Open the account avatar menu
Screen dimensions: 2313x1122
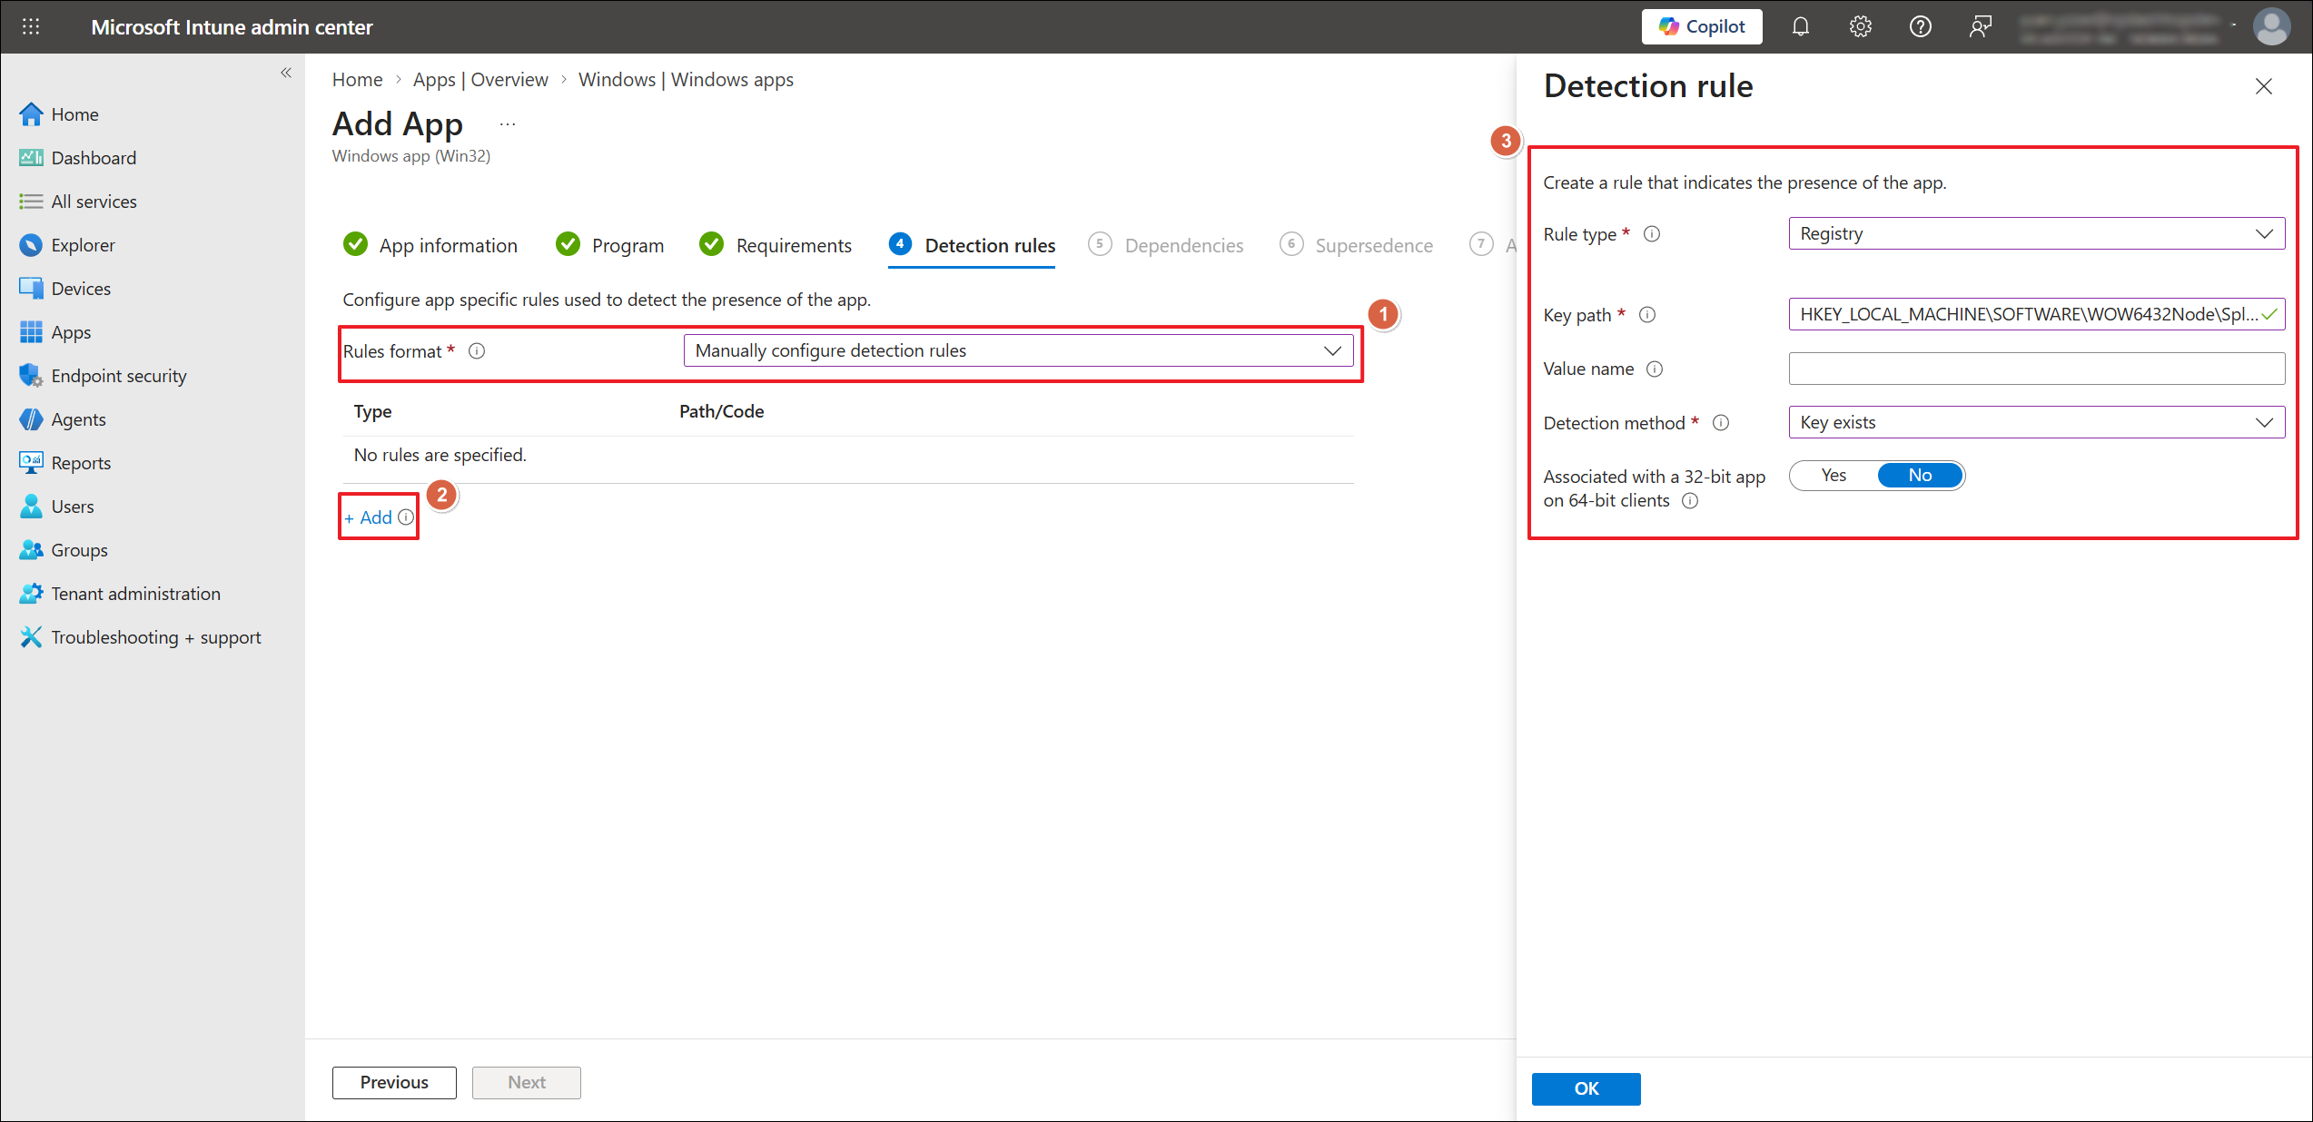coord(2271,27)
